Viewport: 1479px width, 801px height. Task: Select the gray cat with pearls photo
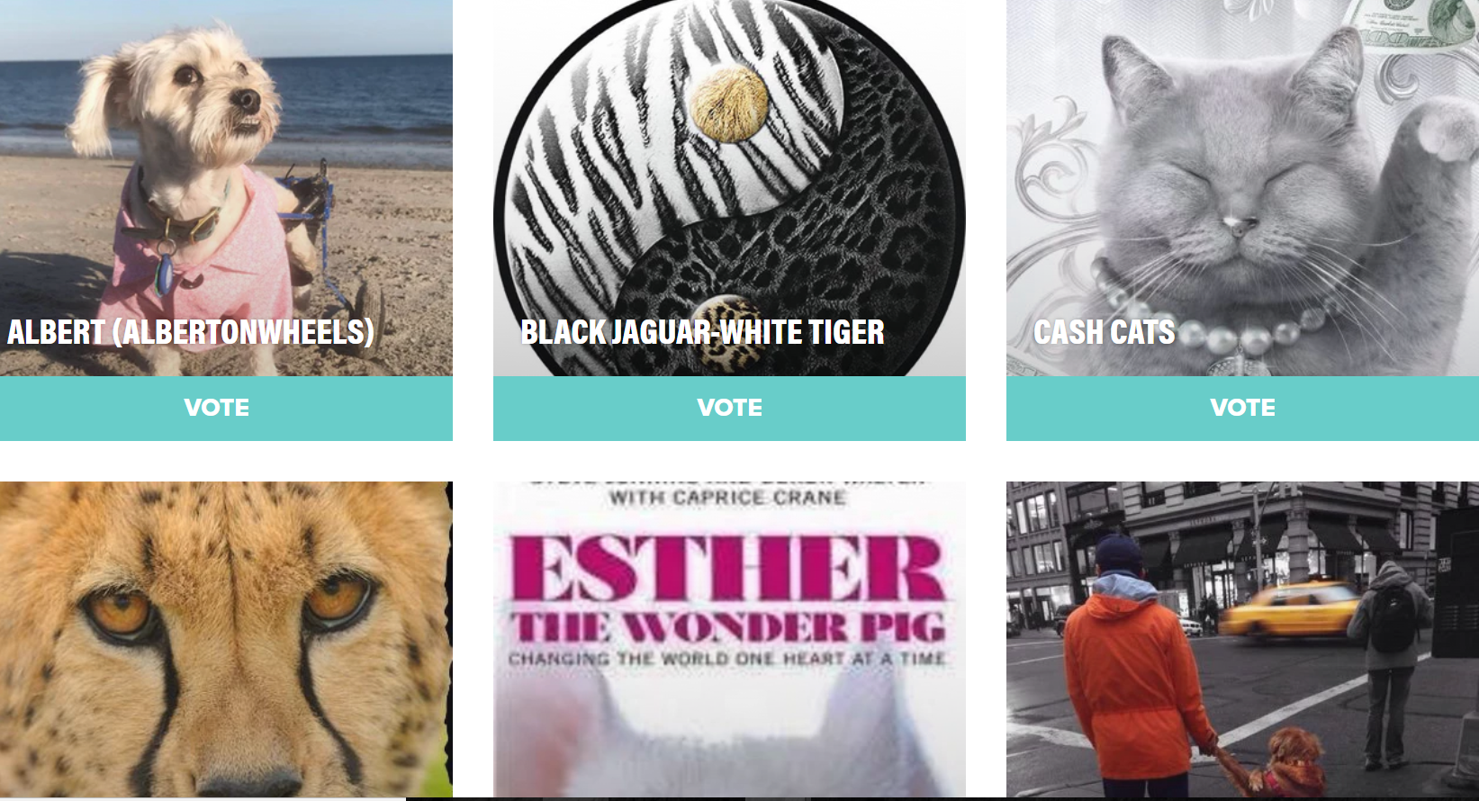1242,188
